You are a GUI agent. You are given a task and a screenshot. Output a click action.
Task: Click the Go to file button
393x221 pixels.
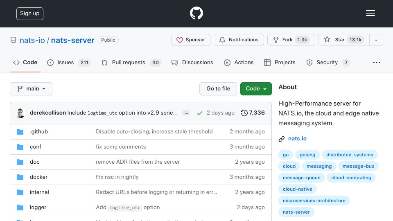(x=218, y=89)
